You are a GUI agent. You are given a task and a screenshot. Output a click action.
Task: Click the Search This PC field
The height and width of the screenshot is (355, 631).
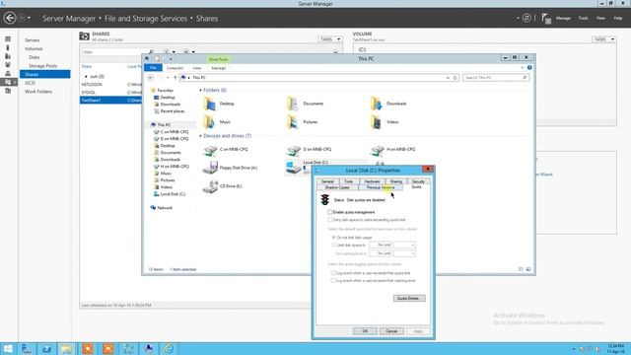click(495, 78)
